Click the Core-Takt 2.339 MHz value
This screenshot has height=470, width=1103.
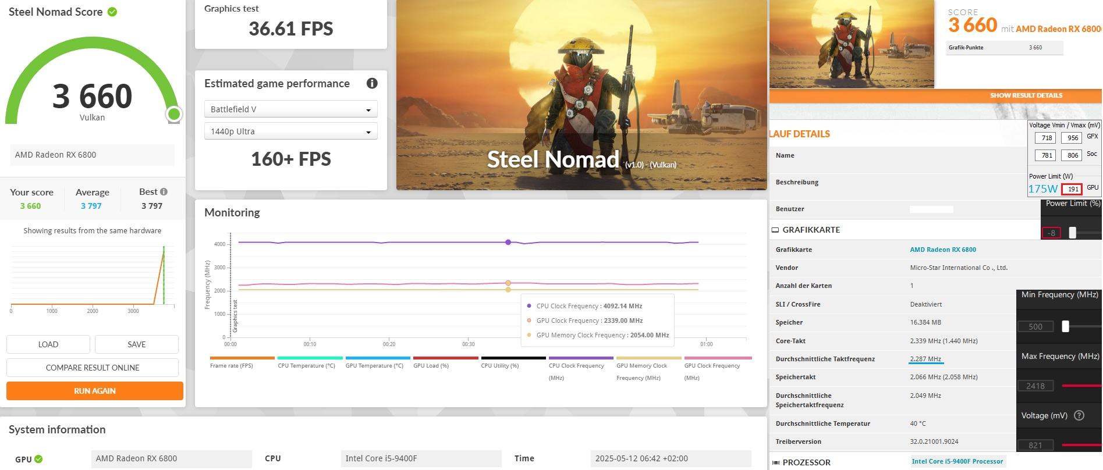(x=944, y=341)
